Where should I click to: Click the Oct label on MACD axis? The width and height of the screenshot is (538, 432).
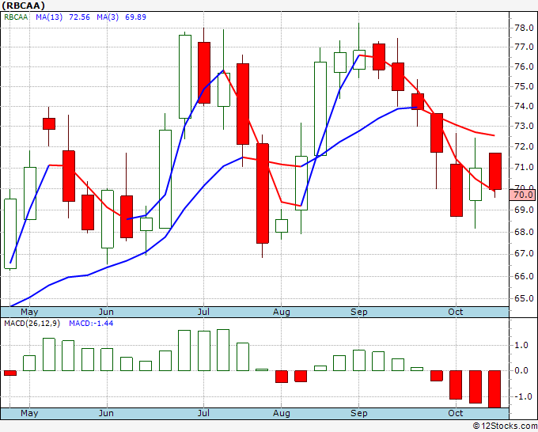(x=455, y=413)
